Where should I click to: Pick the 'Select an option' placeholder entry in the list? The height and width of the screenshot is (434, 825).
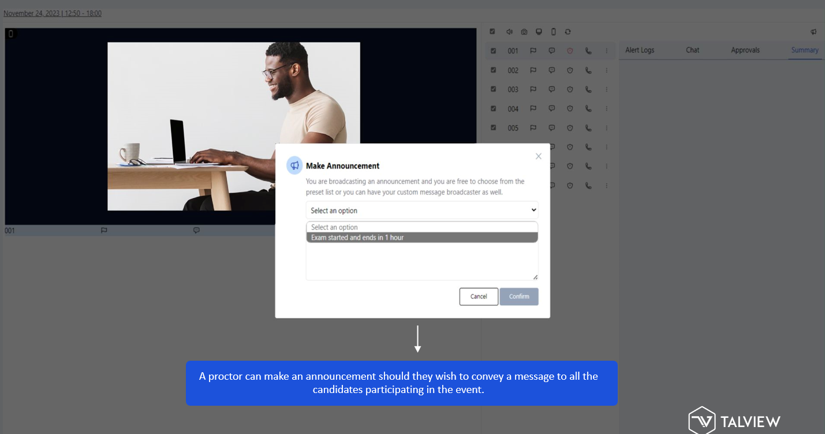pyautogui.click(x=422, y=227)
